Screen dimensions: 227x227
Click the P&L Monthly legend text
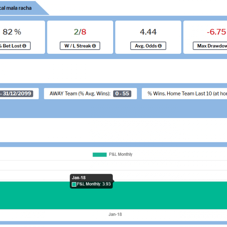121,154
